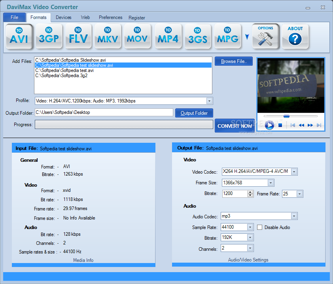Viewport: 333px width, 284px height.
Task: Click the Output Folder button
Action: click(x=194, y=113)
